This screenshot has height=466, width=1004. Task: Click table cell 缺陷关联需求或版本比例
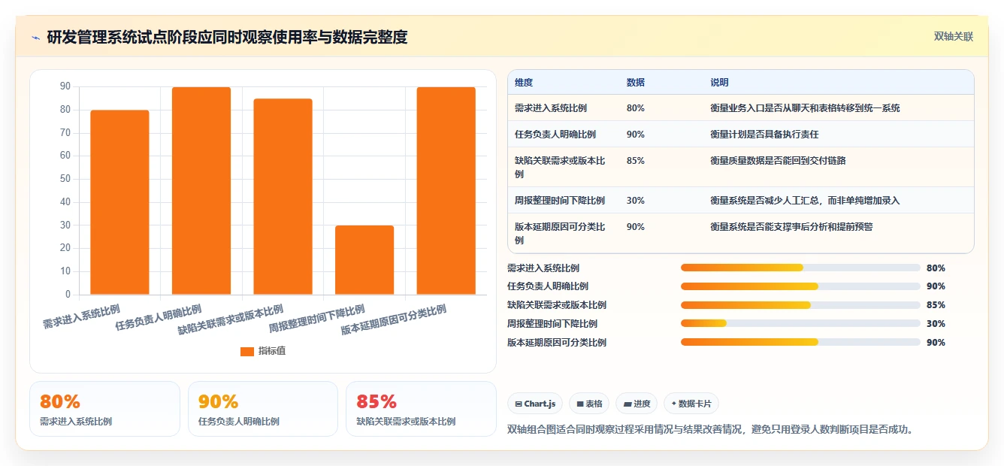coord(560,167)
